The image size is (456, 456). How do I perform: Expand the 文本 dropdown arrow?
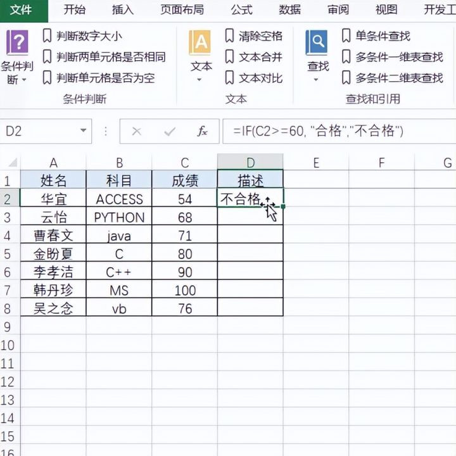click(x=199, y=79)
